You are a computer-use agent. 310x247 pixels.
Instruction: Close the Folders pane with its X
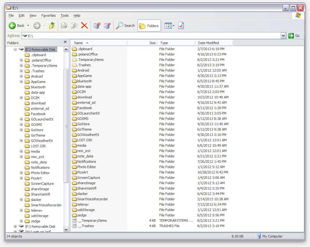pyautogui.click(x=66, y=42)
